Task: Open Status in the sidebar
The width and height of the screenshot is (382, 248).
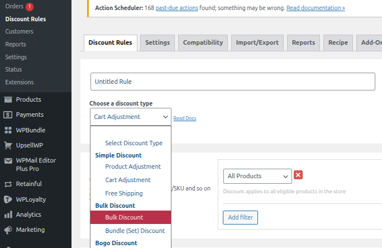Action: click(x=13, y=69)
